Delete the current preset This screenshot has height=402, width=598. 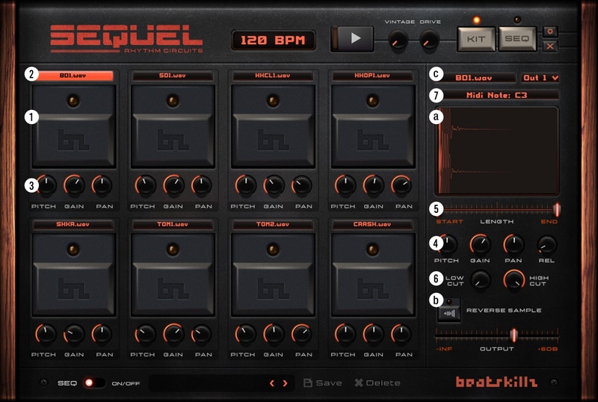coord(377,383)
